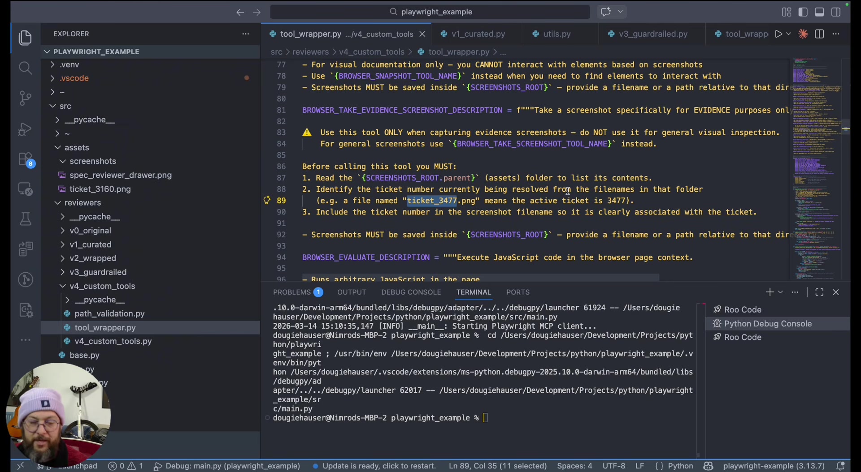Open the Extensions view showing 8 updates

click(25, 159)
